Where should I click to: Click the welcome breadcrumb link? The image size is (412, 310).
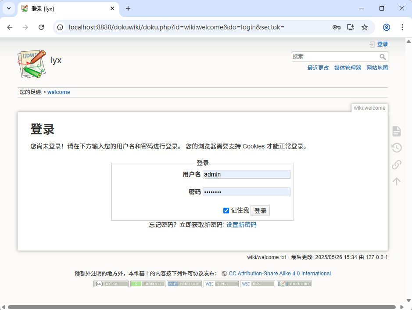tap(59, 92)
